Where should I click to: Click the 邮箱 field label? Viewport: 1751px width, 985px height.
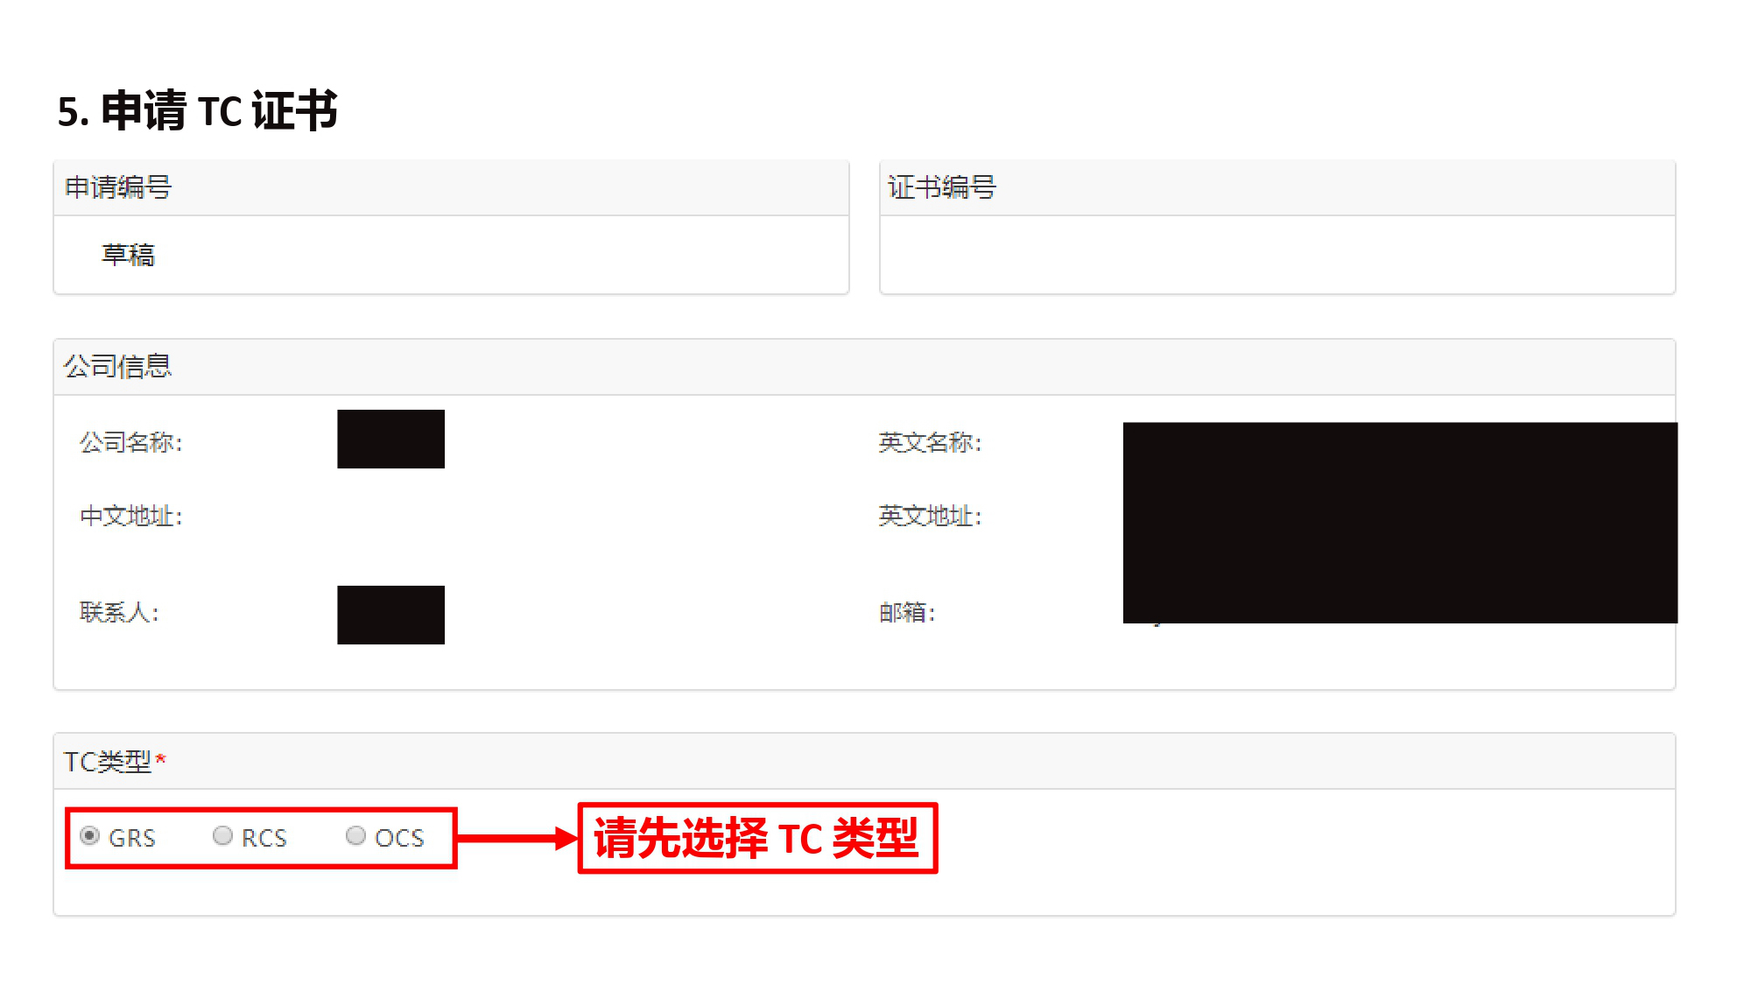pyautogui.click(x=908, y=612)
